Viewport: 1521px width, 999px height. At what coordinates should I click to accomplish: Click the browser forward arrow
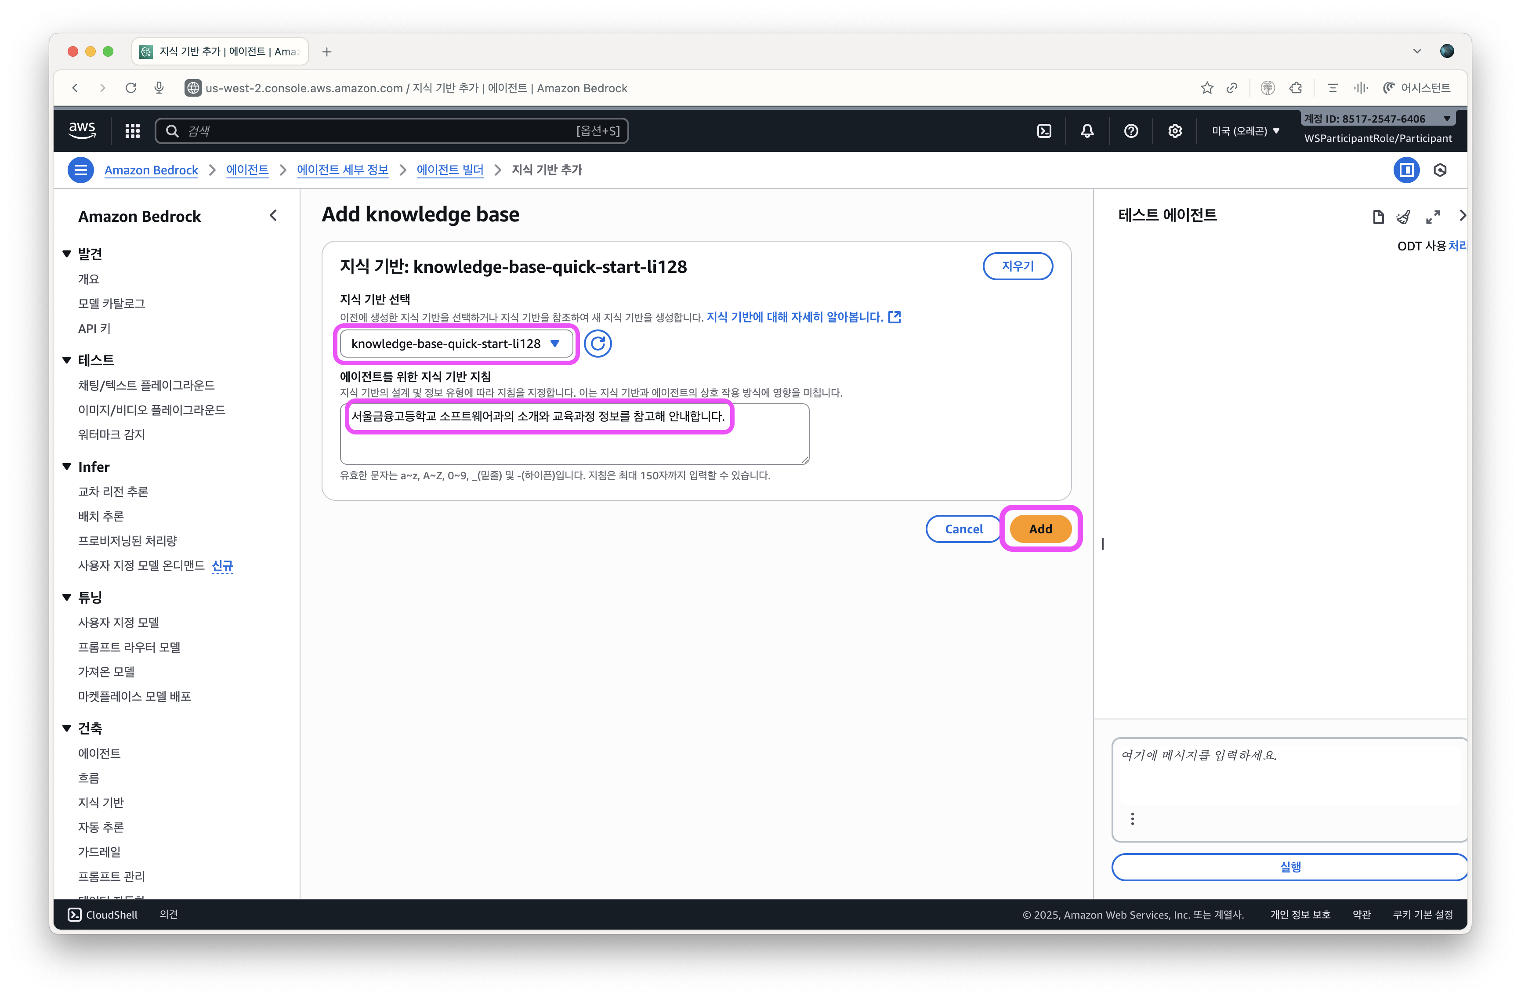(x=103, y=88)
